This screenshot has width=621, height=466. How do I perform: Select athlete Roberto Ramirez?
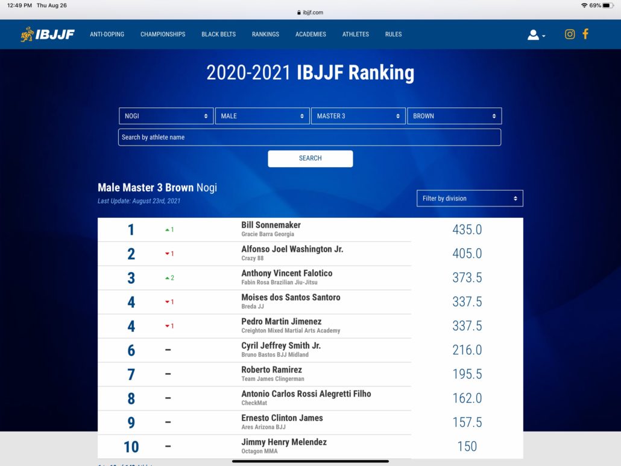click(272, 369)
